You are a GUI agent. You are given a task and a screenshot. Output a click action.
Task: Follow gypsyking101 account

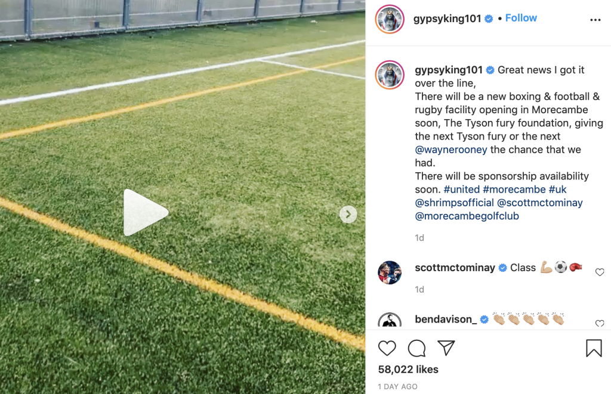(x=521, y=18)
